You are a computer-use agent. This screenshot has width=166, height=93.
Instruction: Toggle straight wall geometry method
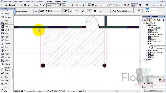click(x=66, y=11)
